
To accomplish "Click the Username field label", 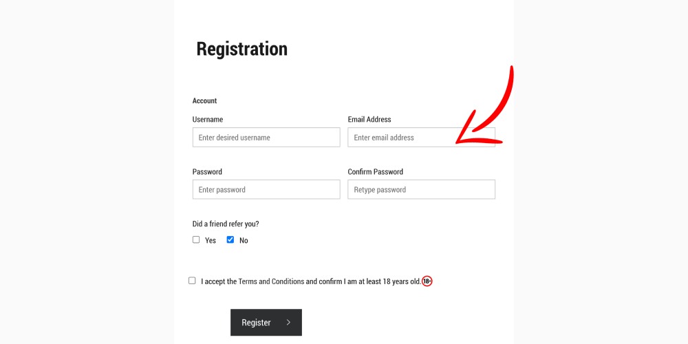I will (x=208, y=119).
